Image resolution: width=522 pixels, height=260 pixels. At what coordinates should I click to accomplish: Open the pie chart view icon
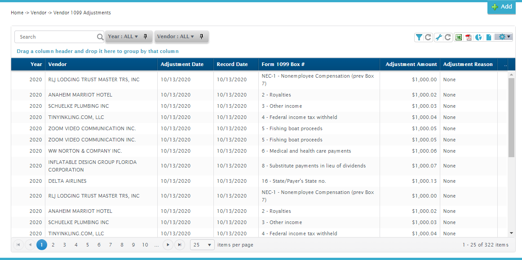click(x=479, y=37)
